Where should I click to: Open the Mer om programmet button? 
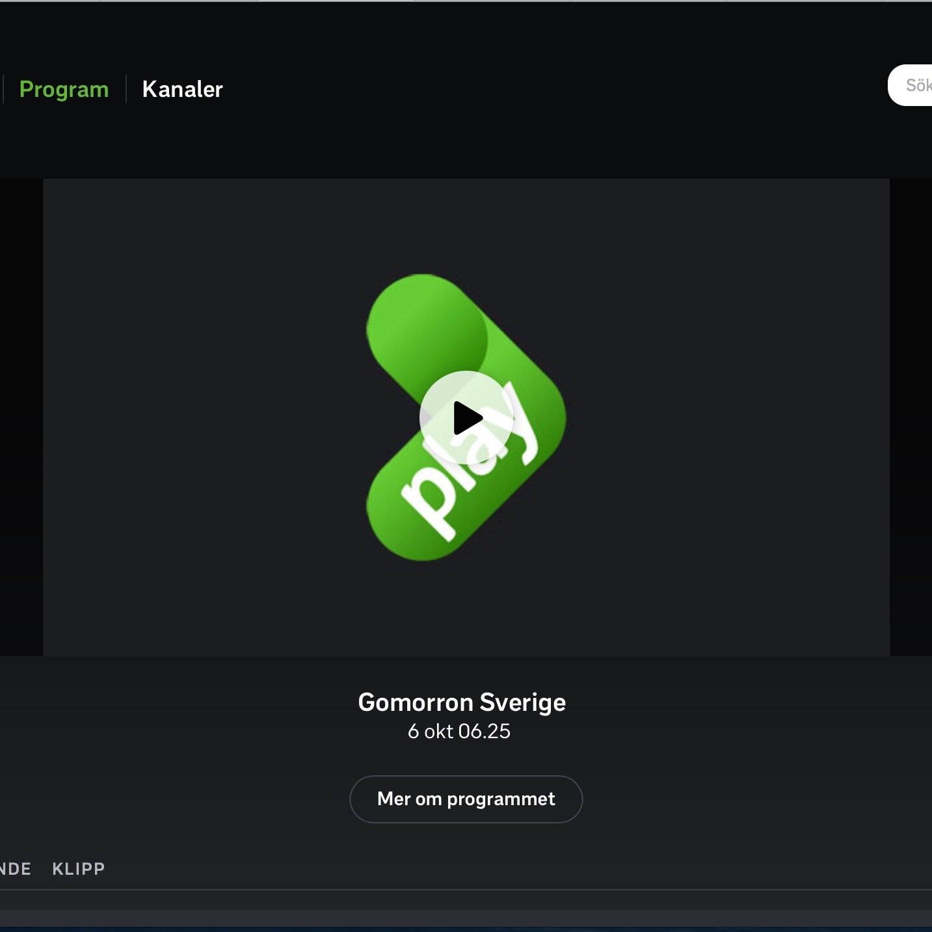pyautogui.click(x=466, y=799)
